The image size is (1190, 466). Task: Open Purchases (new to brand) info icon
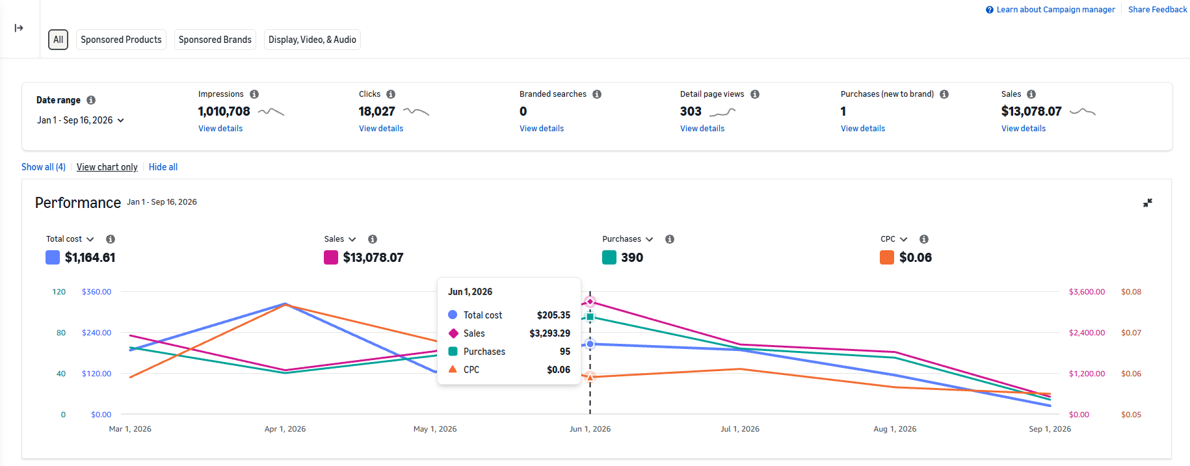[944, 94]
